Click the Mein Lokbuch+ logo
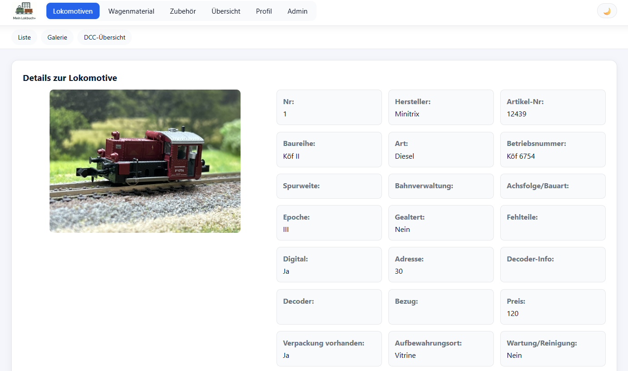Image resolution: width=628 pixels, height=371 pixels. (25, 11)
